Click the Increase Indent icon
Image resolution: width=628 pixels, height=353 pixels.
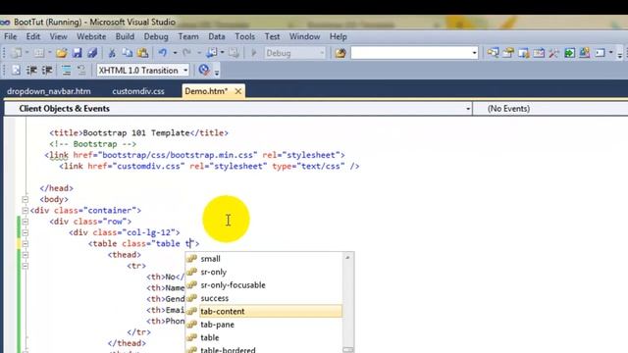click(x=47, y=71)
